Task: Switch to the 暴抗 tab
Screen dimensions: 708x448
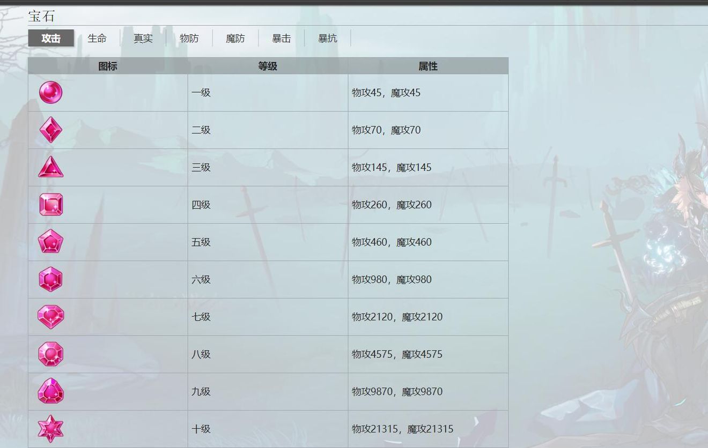Action: tap(328, 38)
